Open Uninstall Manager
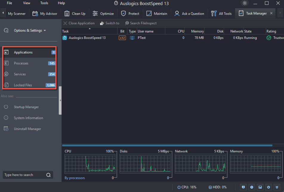This screenshot has width=284, height=192. pyautogui.click(x=27, y=129)
